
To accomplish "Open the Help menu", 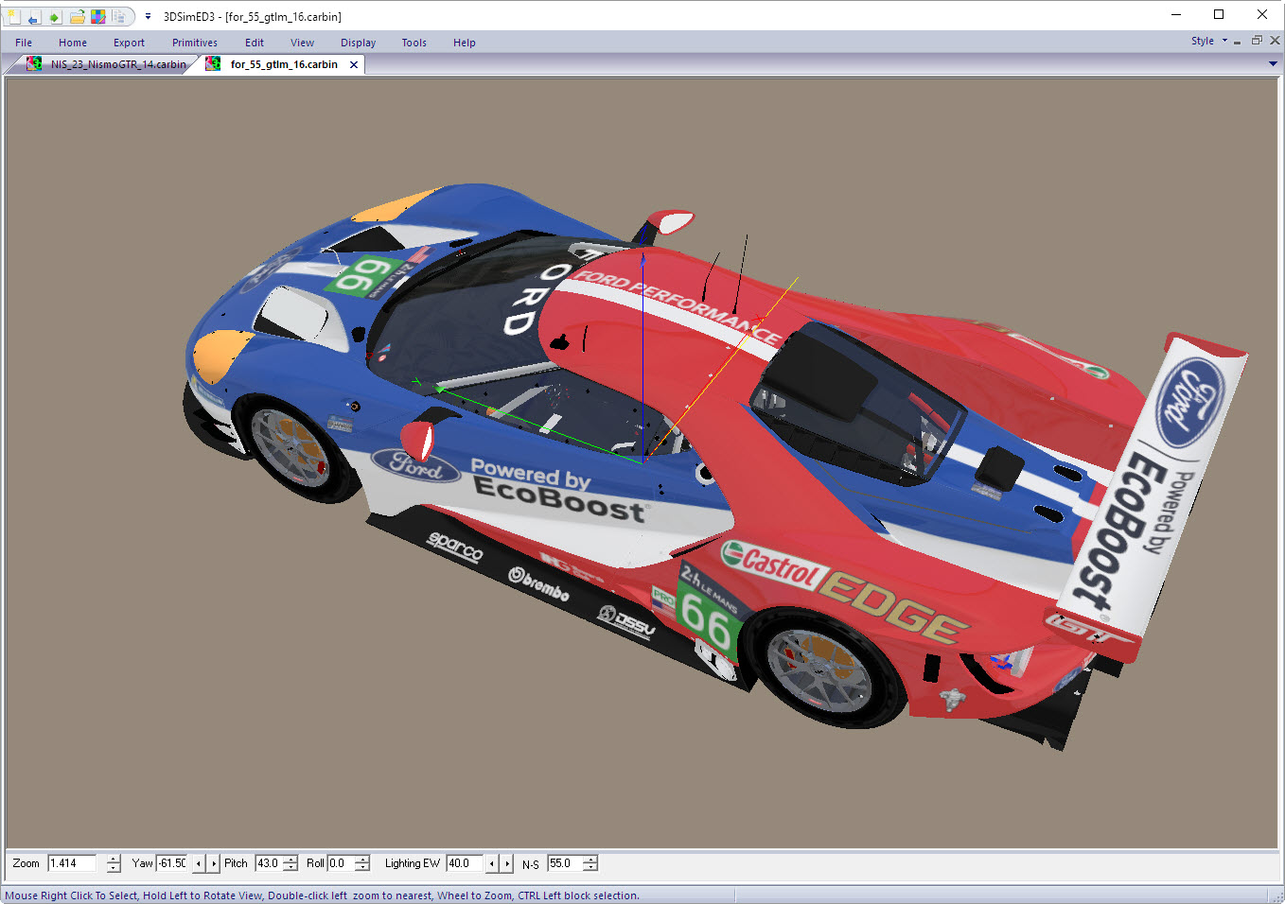I will [465, 43].
